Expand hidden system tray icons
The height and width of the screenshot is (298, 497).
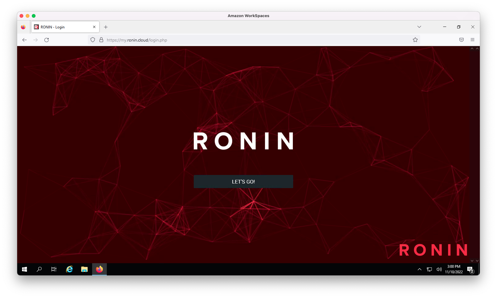pos(419,269)
